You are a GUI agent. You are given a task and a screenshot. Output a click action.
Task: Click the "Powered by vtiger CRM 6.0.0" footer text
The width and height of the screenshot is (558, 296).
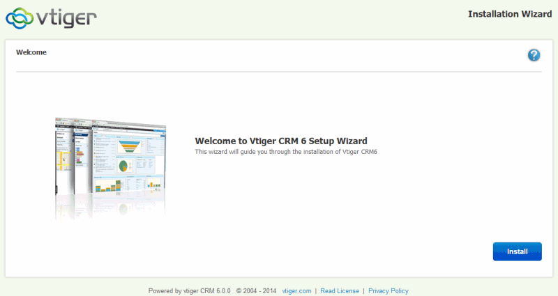[x=189, y=290]
